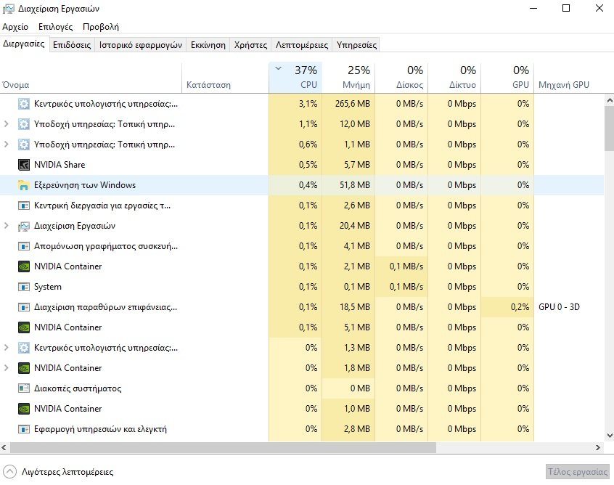The height and width of the screenshot is (485, 614).
Task: Expand the Κεντρικός υπολογιστής υπηρεσίας 1,3 MB group
Action: pos(7,348)
